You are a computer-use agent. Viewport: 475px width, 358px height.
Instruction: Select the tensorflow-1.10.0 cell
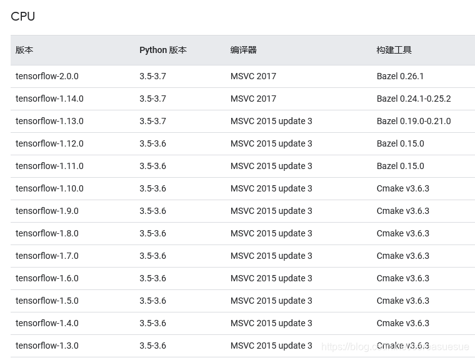pos(49,188)
